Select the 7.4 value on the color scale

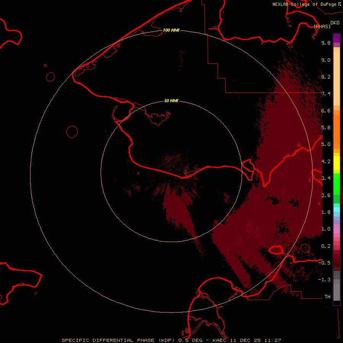[x=326, y=94]
